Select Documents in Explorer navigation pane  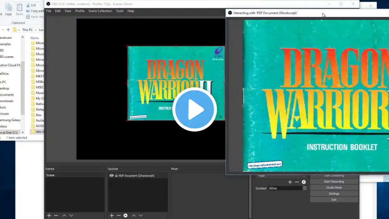point(7,95)
